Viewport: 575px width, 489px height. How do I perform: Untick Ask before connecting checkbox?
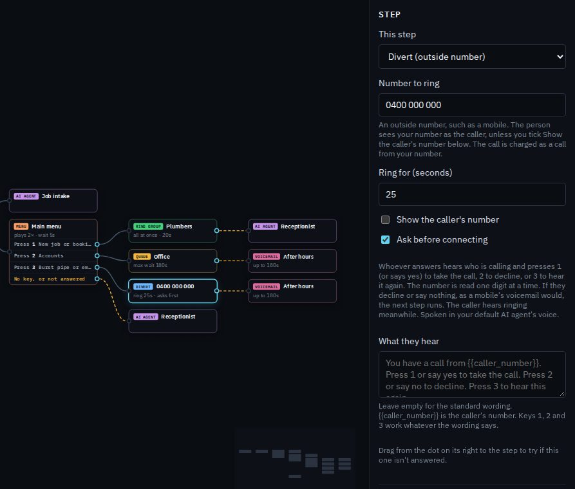[385, 240]
